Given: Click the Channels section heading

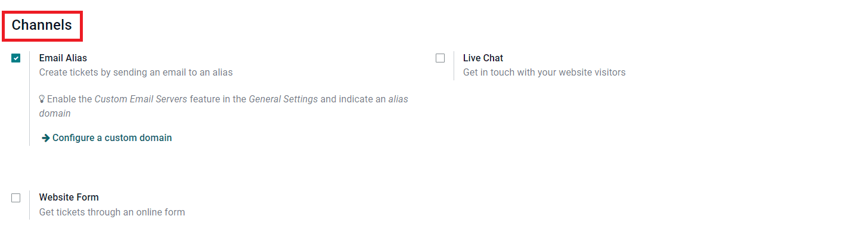Looking at the screenshot, I should pyautogui.click(x=42, y=25).
